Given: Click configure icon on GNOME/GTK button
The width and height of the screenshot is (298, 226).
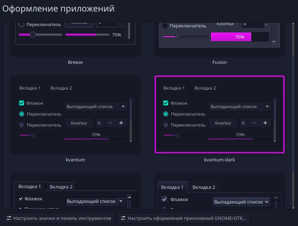Looking at the screenshot, I should point(123,218).
